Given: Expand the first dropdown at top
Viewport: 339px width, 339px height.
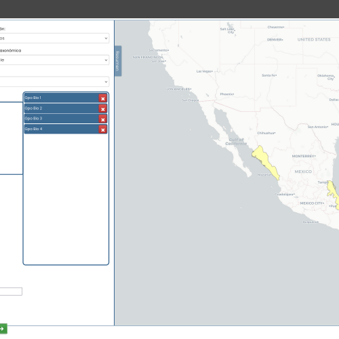Looking at the screenshot, I should click(54, 38).
